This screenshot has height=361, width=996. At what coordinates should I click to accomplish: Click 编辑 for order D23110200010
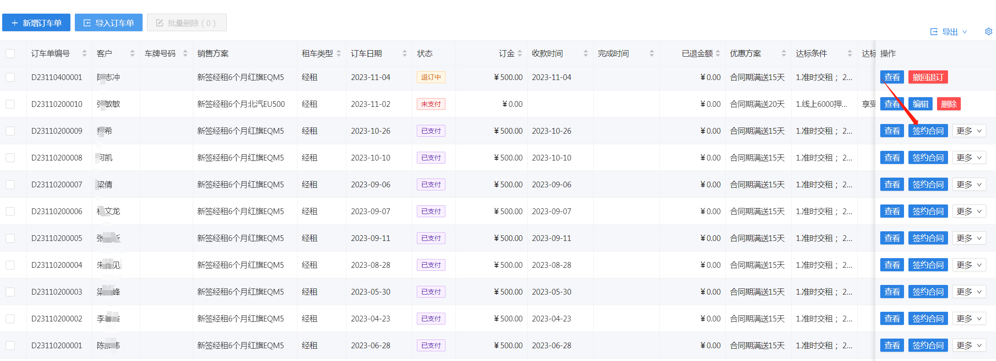coord(920,104)
